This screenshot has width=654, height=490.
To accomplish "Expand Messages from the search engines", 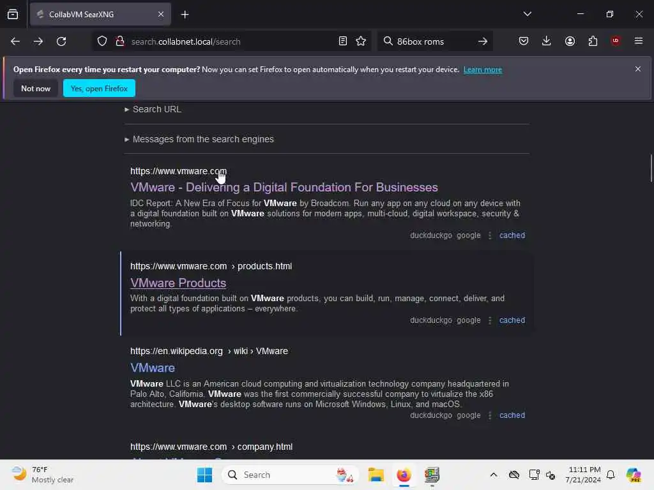I will 199,139.
